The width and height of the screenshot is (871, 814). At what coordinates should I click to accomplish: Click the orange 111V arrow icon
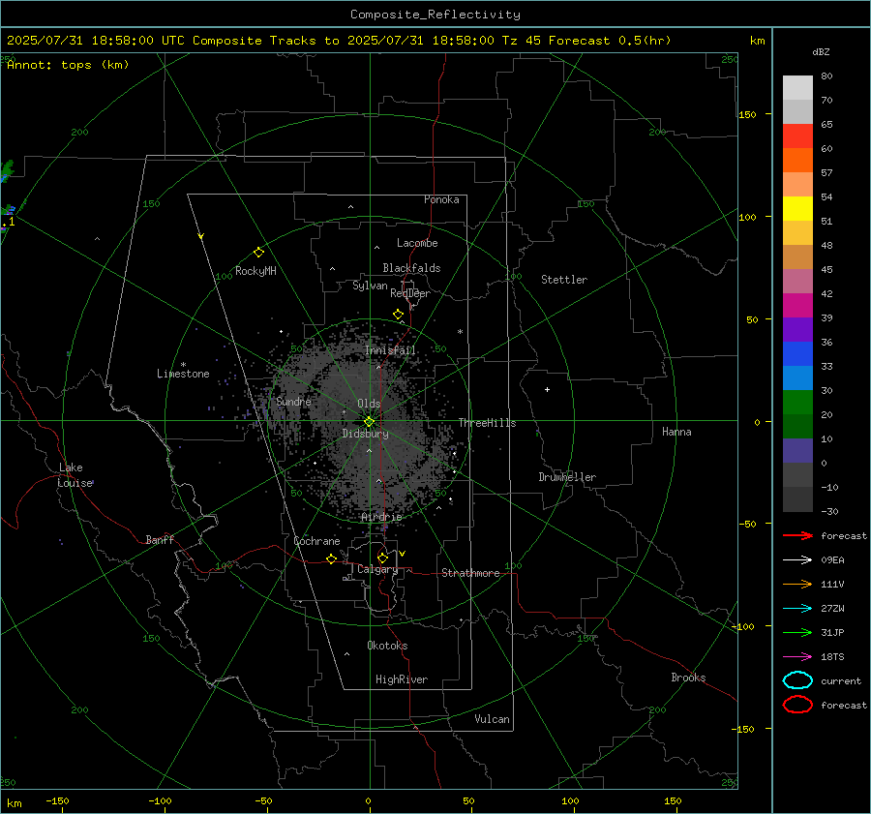pos(797,584)
